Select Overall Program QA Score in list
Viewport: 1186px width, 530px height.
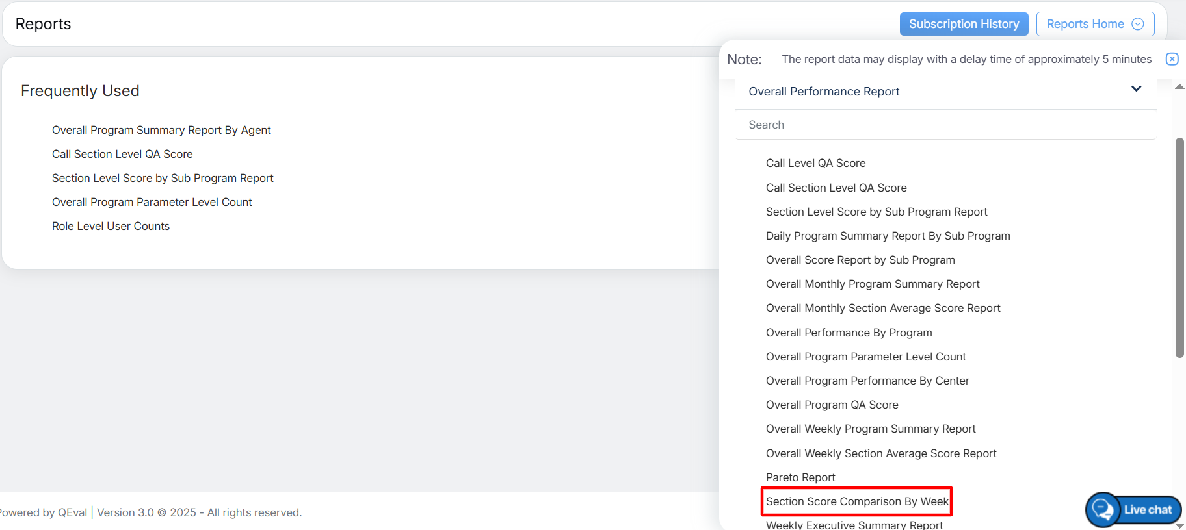[x=832, y=405]
